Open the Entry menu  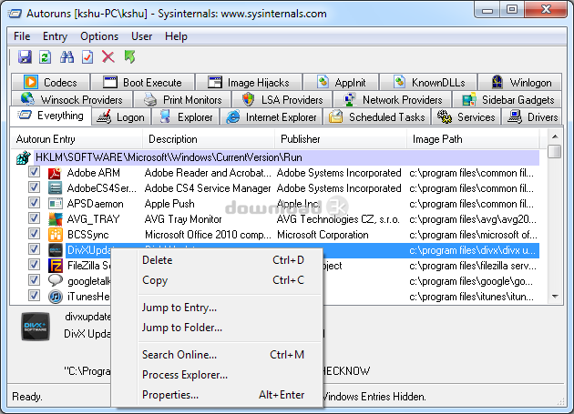coord(55,36)
